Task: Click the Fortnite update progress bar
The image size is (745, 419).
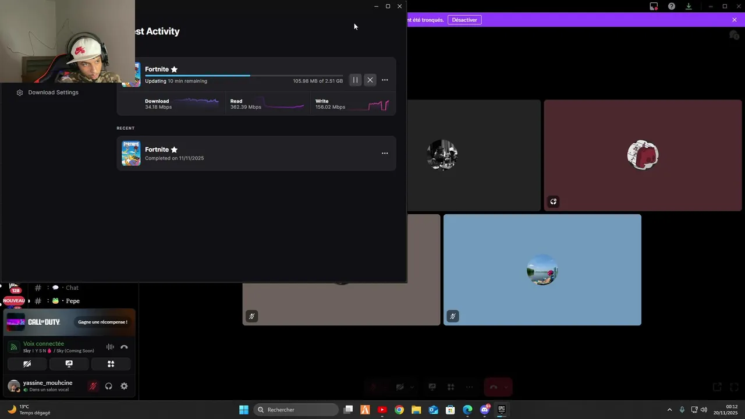Action: point(244,75)
